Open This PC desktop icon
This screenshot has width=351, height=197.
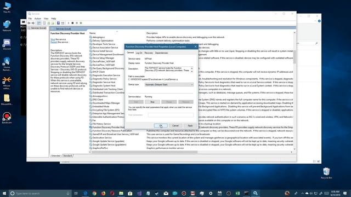(7, 7)
